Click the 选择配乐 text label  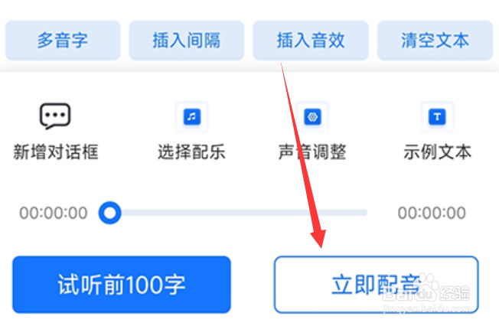191,152
